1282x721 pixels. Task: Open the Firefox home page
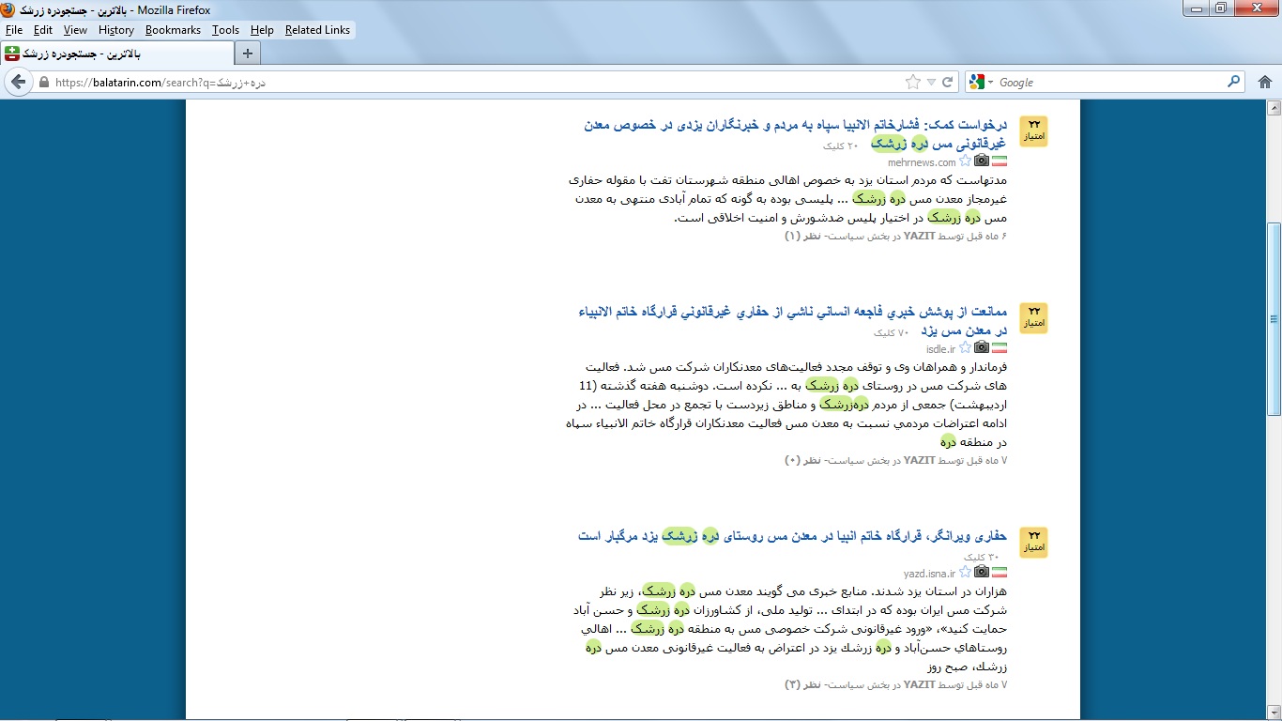click(1264, 82)
